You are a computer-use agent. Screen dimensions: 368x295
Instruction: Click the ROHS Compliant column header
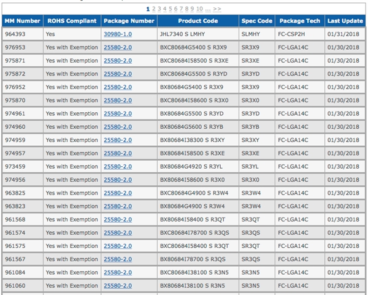click(72, 21)
